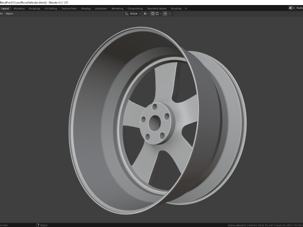Switch to the Animation workspace tab
The width and height of the screenshot is (303, 227).
pos(101,9)
